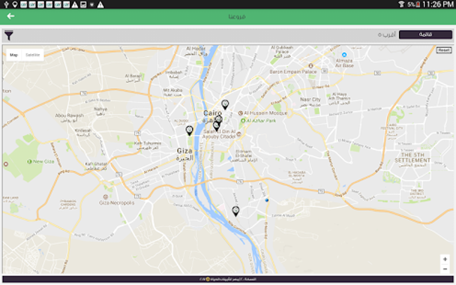Click the Reset map button
Screen dimensions: 456x285
(x=444, y=50)
